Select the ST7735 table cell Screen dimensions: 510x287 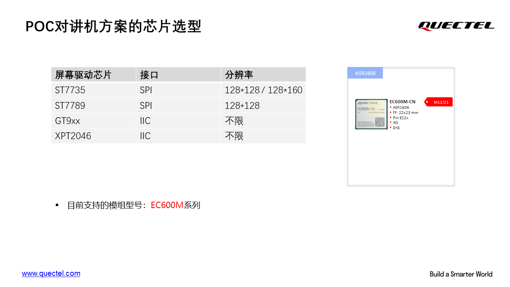tap(94, 90)
